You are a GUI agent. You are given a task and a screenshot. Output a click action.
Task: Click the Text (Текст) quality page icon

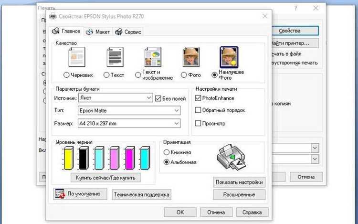tap(115, 57)
